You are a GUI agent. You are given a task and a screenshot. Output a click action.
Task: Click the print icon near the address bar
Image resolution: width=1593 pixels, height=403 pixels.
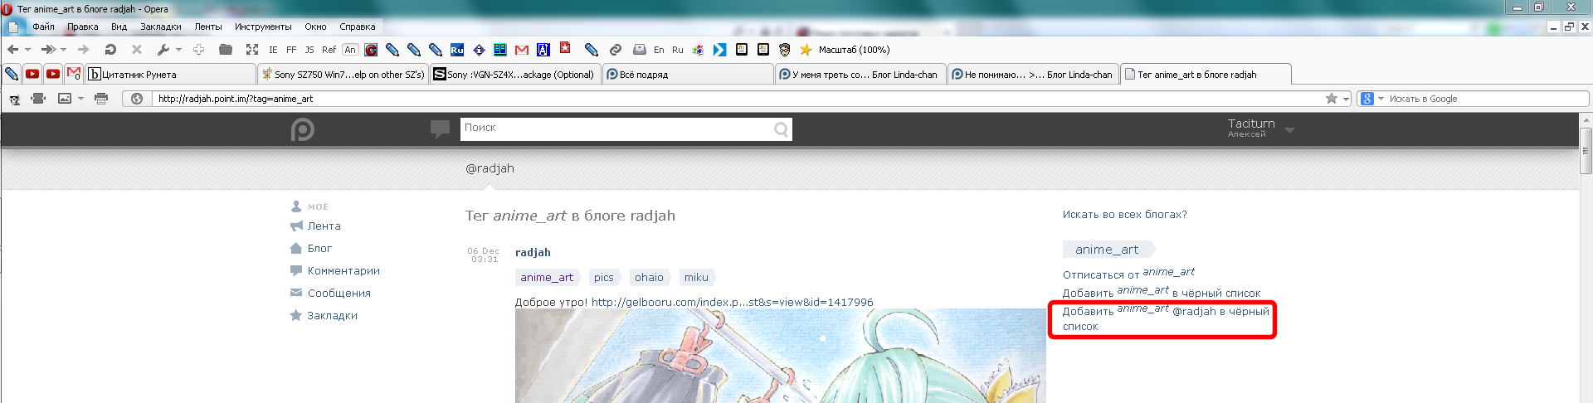pos(101,99)
